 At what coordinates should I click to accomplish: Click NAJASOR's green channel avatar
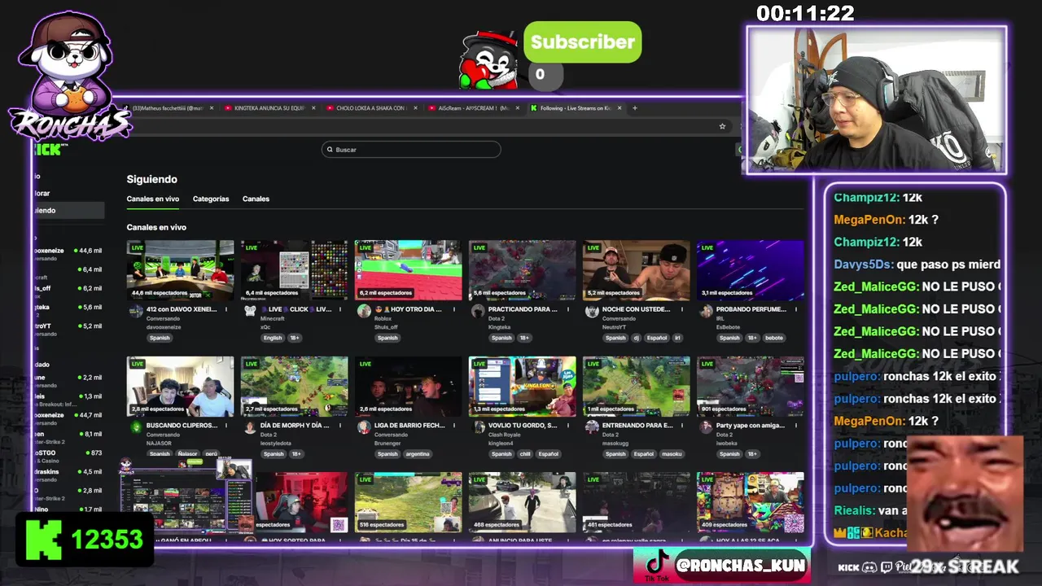pos(136,427)
